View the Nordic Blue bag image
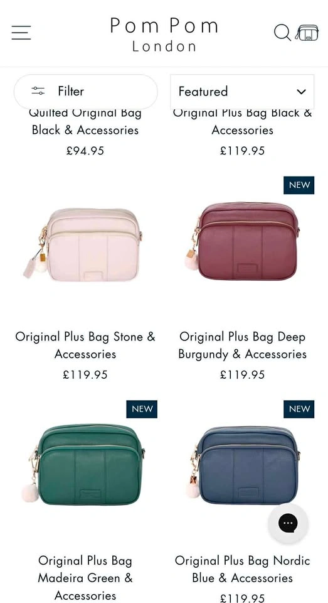Viewport: 328px width, 603px height. pyautogui.click(x=242, y=465)
